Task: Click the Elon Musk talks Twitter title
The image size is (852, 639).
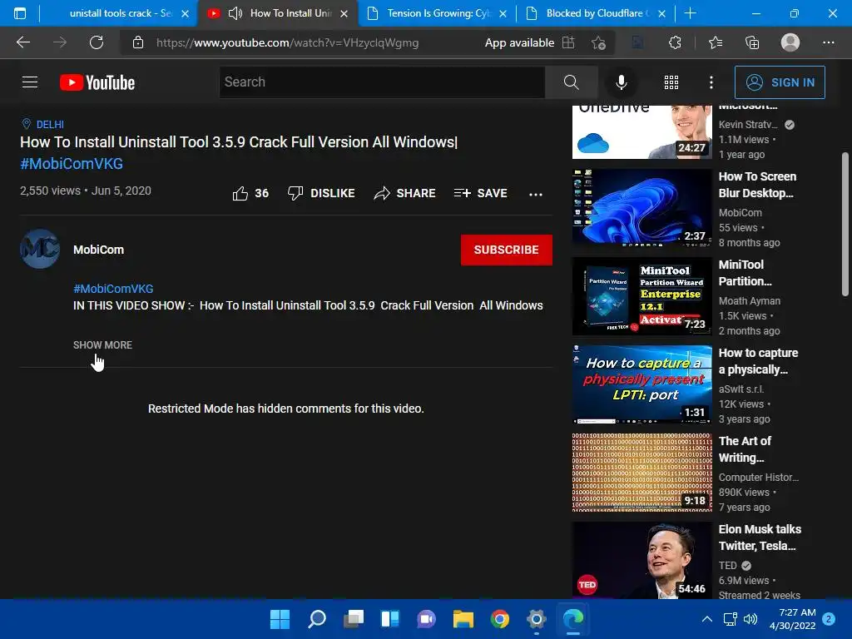Action: tap(760, 537)
